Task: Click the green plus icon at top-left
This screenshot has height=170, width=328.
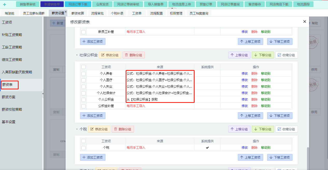Action: pyautogui.click(x=4, y=4)
